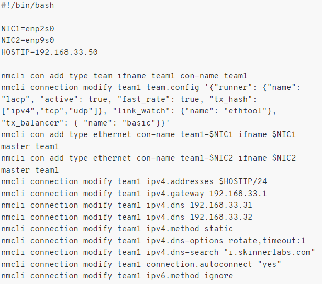Click the ipv6.method ignore line
322x284 pixels.
[x=117, y=276]
